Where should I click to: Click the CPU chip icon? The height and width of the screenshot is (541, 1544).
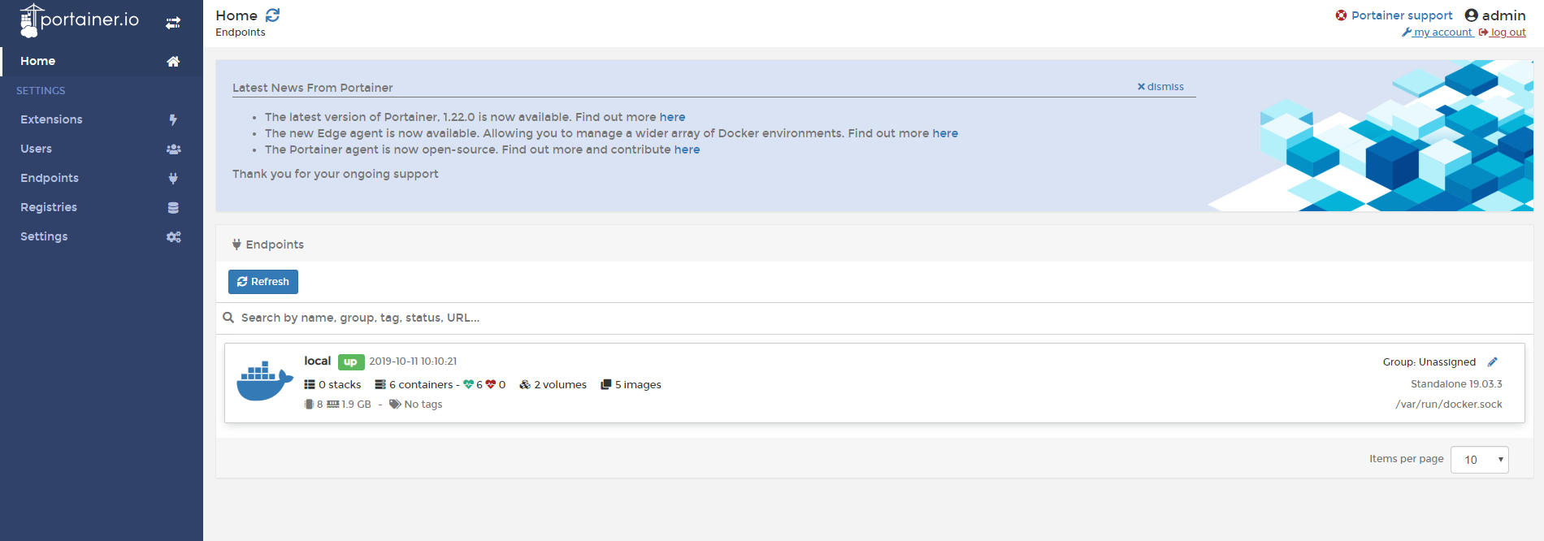309,405
